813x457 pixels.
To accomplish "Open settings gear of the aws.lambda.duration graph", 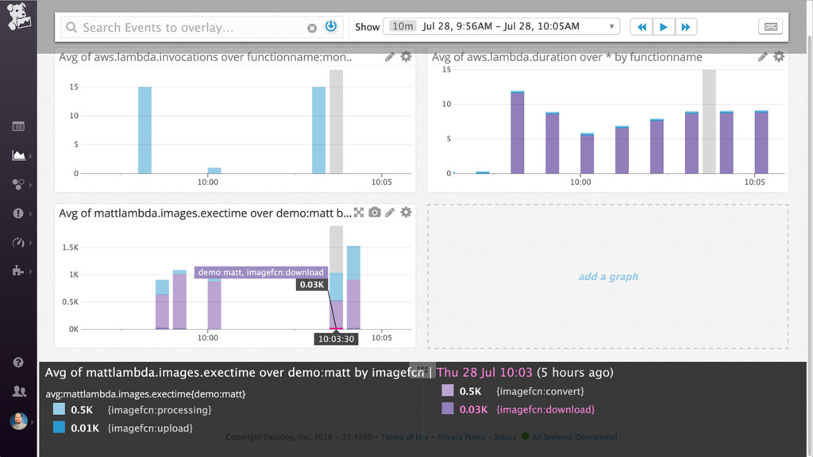I will pos(779,56).
